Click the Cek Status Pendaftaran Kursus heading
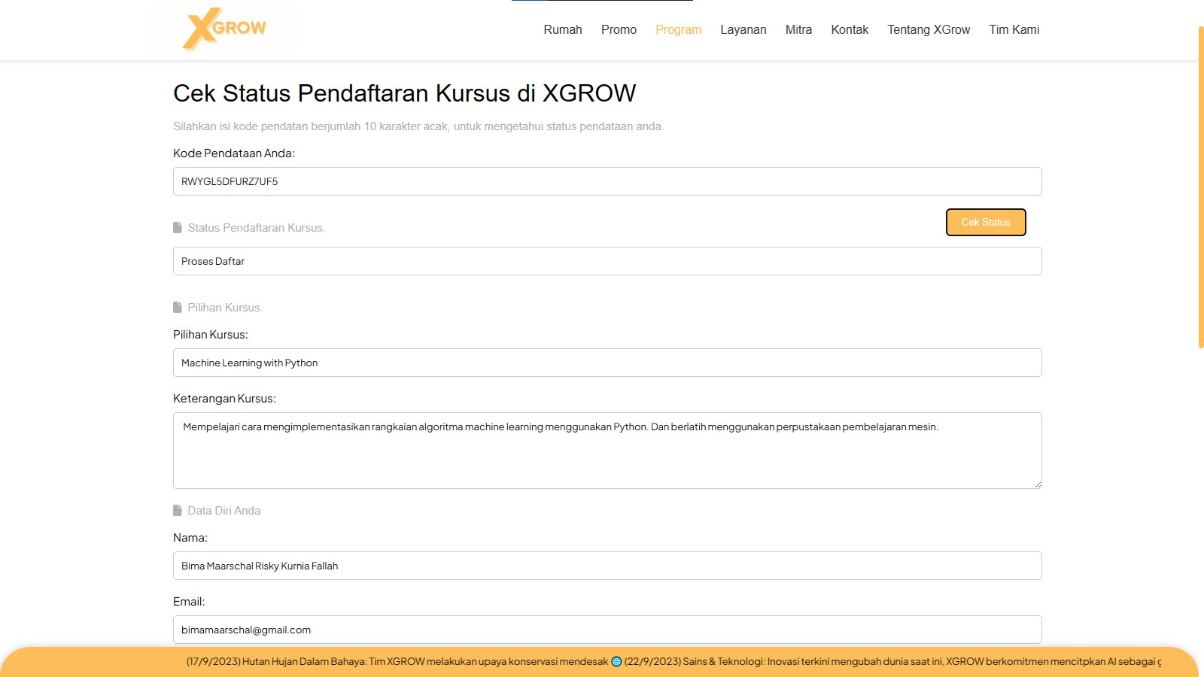Image resolution: width=1204 pixels, height=677 pixels. point(404,93)
